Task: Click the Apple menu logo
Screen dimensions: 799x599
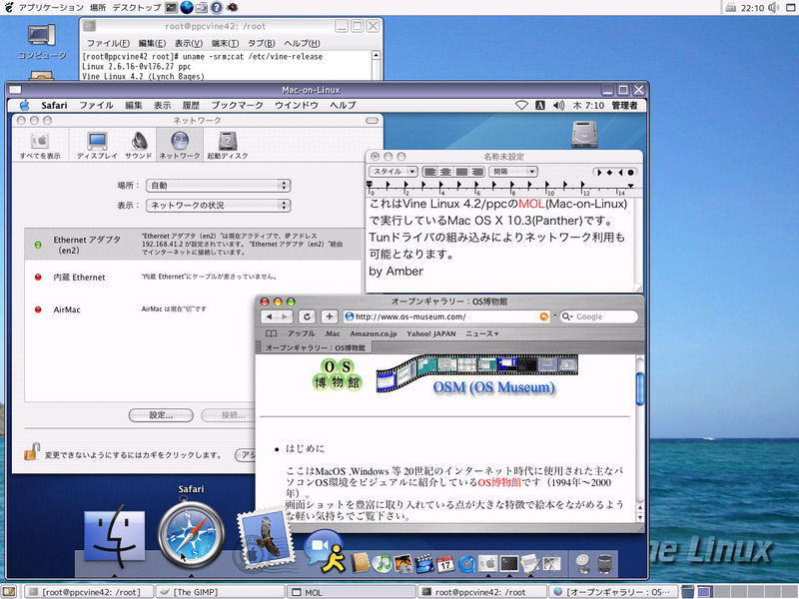Action: pos(24,106)
